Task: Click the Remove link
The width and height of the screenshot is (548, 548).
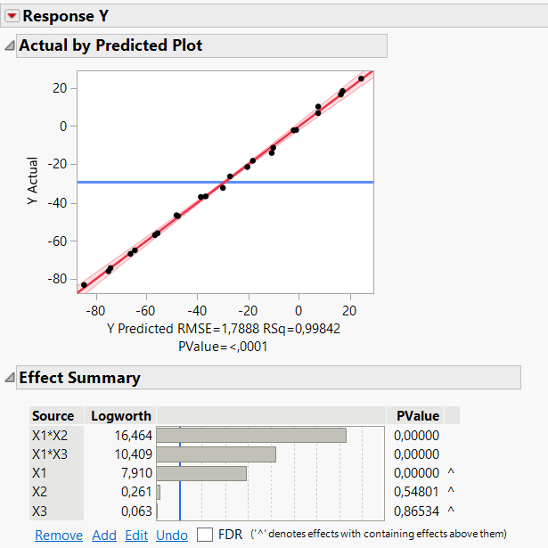Action: (x=59, y=536)
